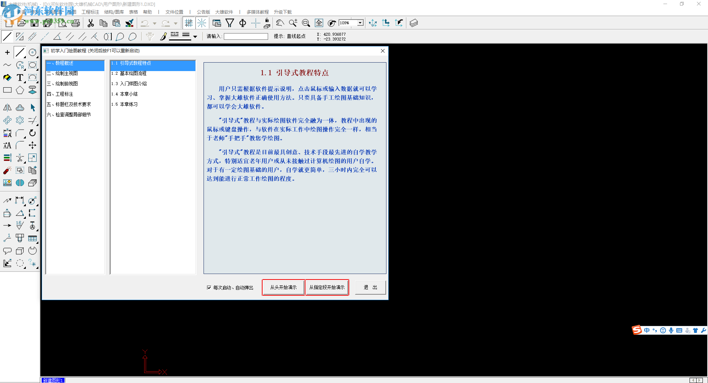Select tutorial section 1.3 入门样图介绍
The height and width of the screenshot is (383, 708).
click(129, 84)
